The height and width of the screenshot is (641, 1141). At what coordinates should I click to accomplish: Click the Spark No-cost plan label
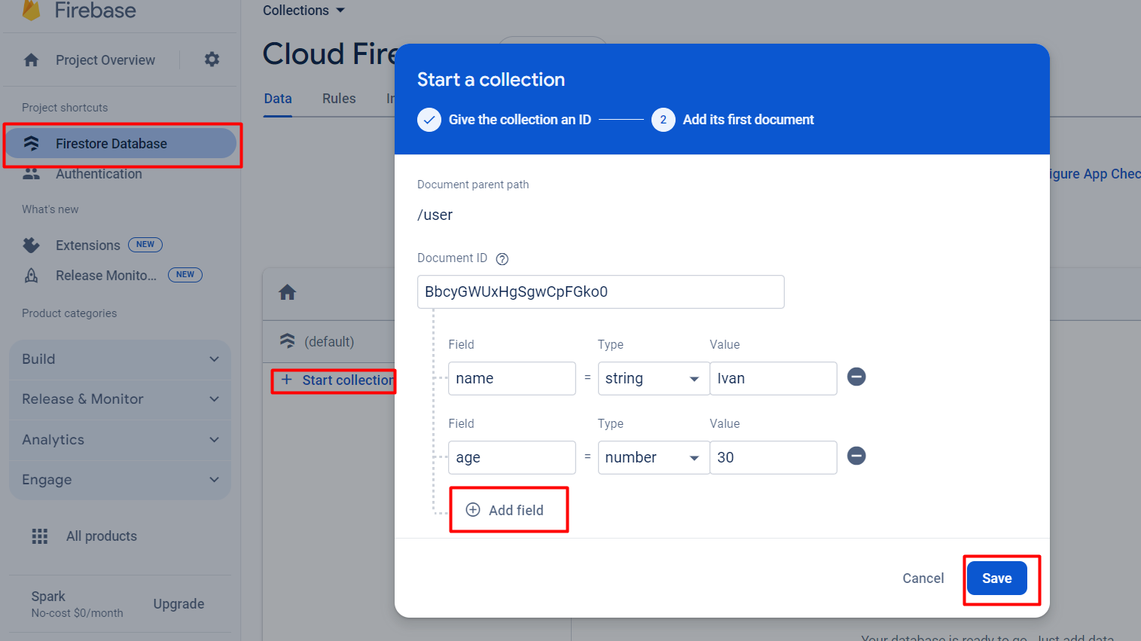77,604
